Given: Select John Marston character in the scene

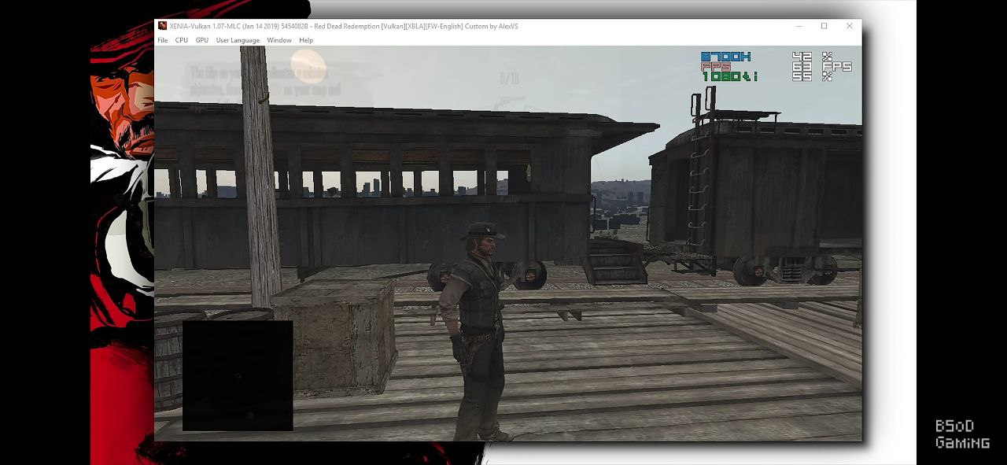Looking at the screenshot, I should pyautogui.click(x=474, y=330).
